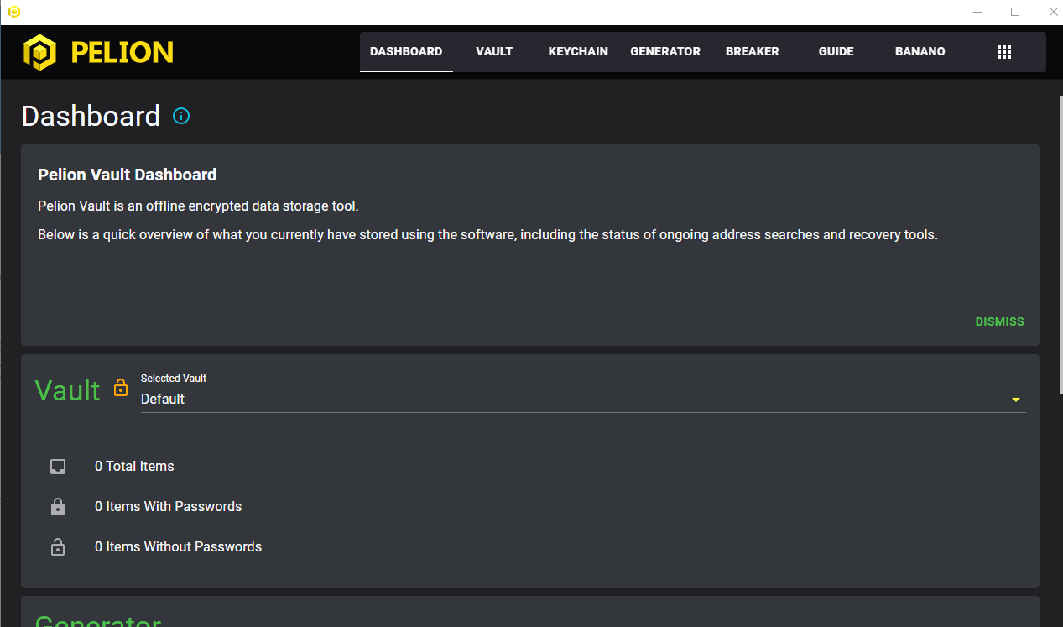
Task: Click the 'Pelion Vault Dashboard' card title
Action: (128, 175)
